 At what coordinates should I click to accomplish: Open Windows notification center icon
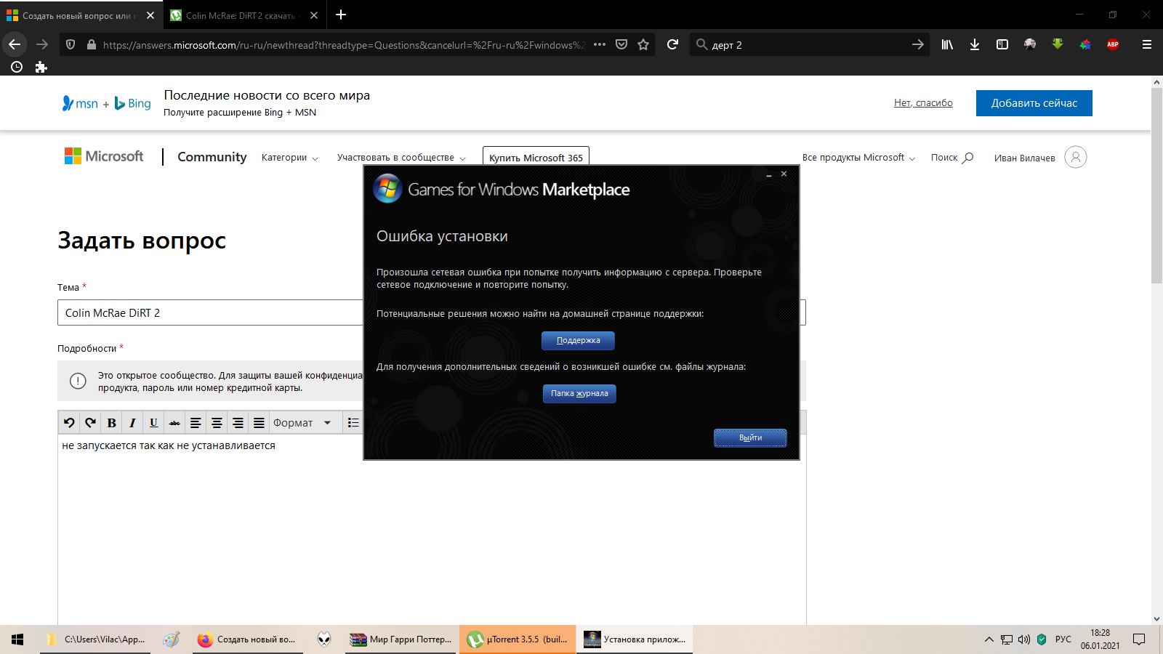click(1139, 639)
